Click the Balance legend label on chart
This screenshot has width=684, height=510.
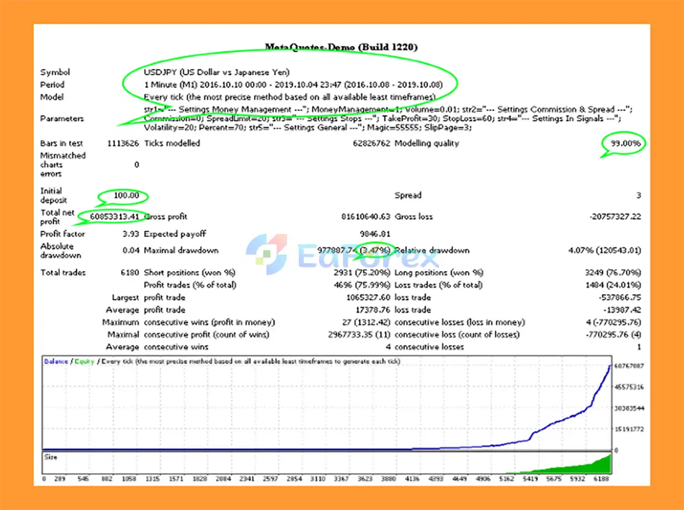click(56, 362)
